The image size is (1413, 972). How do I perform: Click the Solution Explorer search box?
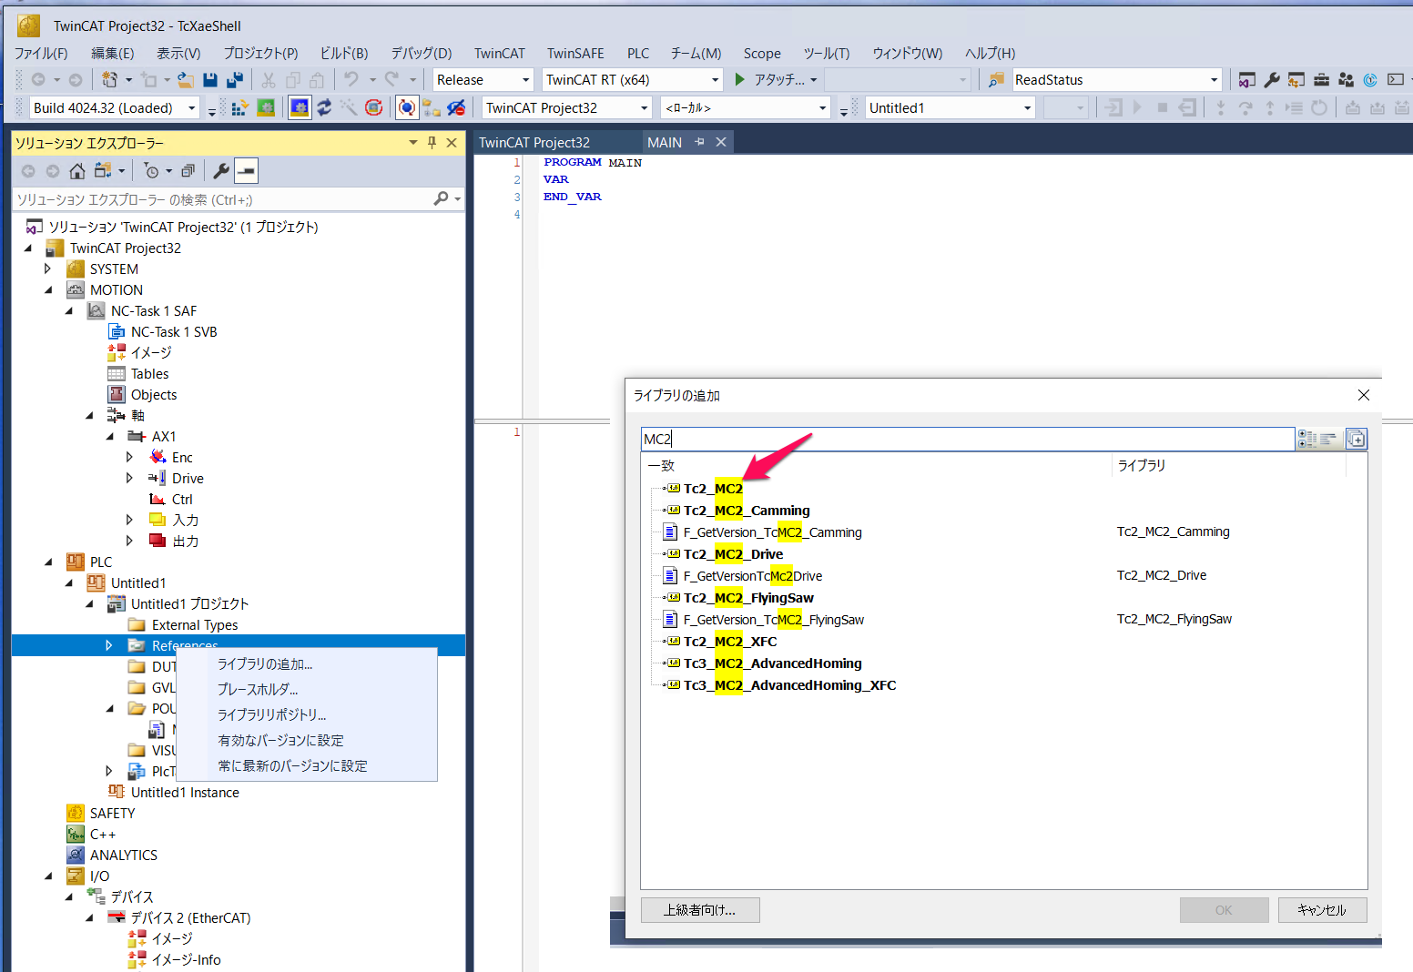point(239,199)
